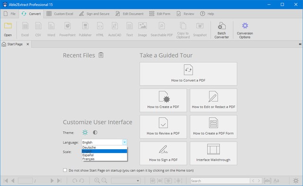Screen dimensions: 303x186
Task: Select Copy to Clipboard icon
Action: coord(183,26)
